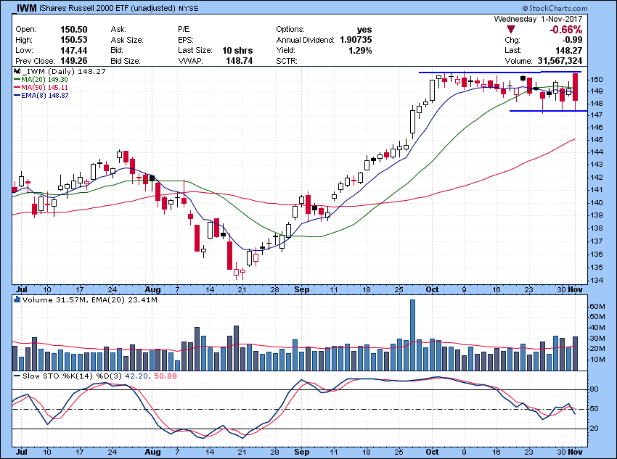This screenshot has height=459, width=617.
Task: Click the 10M volume axis label
Action: point(596,360)
